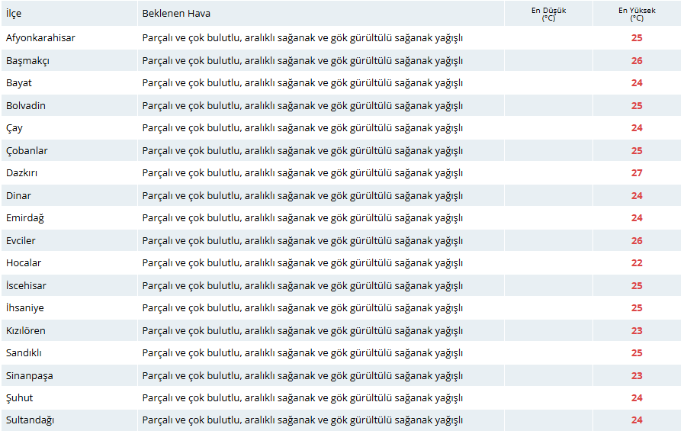684x431 pixels.
Task: Click the forecast text in Şuhut row
Action: point(302,398)
